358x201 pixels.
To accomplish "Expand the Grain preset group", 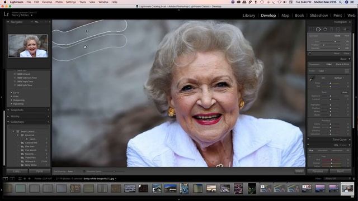I will click(11, 97).
